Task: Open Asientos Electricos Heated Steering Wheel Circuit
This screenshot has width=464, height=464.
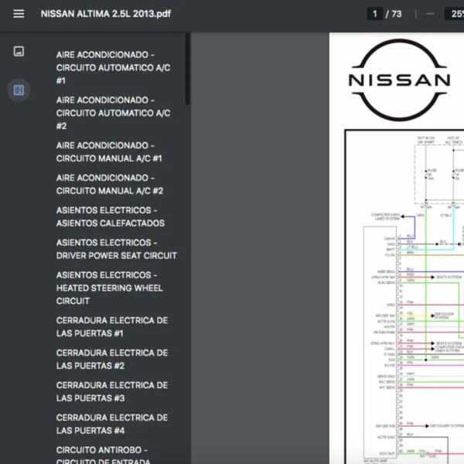Action: pyautogui.click(x=109, y=288)
